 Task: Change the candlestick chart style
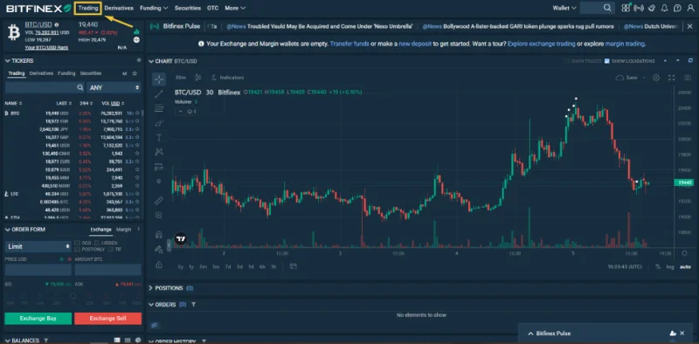click(198, 78)
